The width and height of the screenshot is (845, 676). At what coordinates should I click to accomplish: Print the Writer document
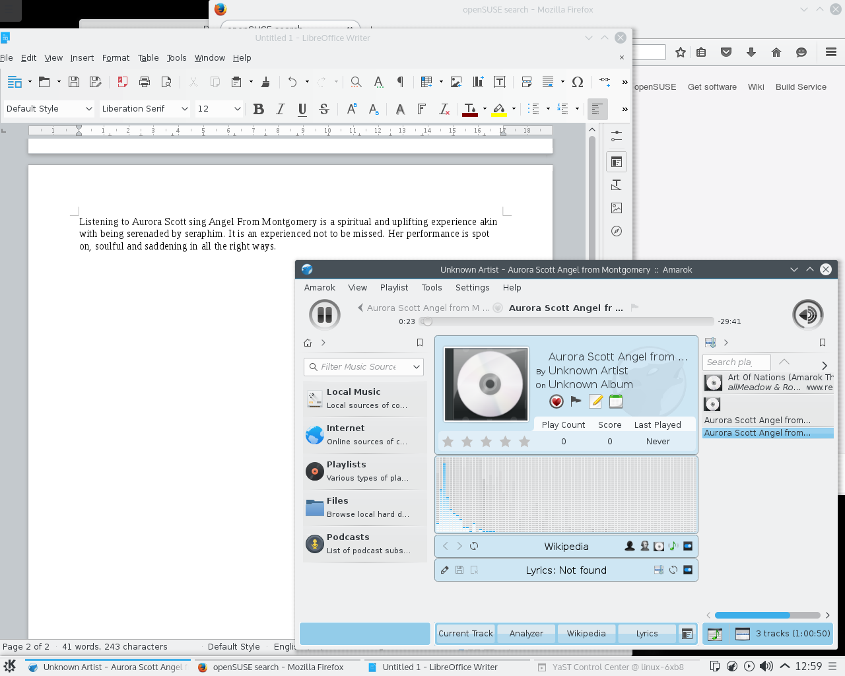(x=145, y=82)
